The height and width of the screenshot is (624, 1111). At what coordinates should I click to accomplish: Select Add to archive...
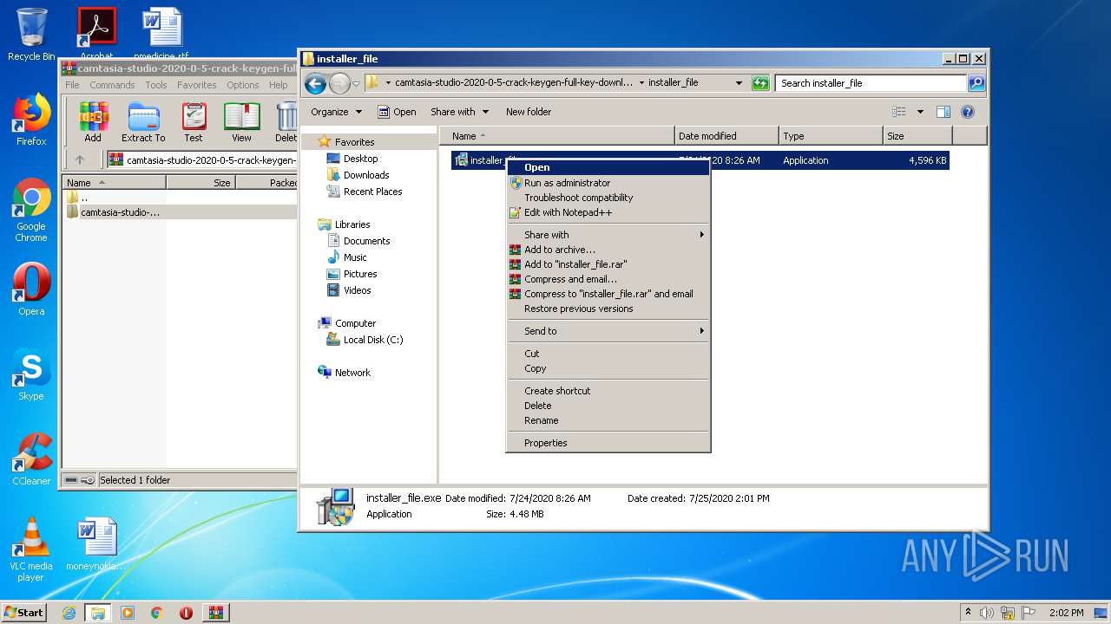click(608, 250)
